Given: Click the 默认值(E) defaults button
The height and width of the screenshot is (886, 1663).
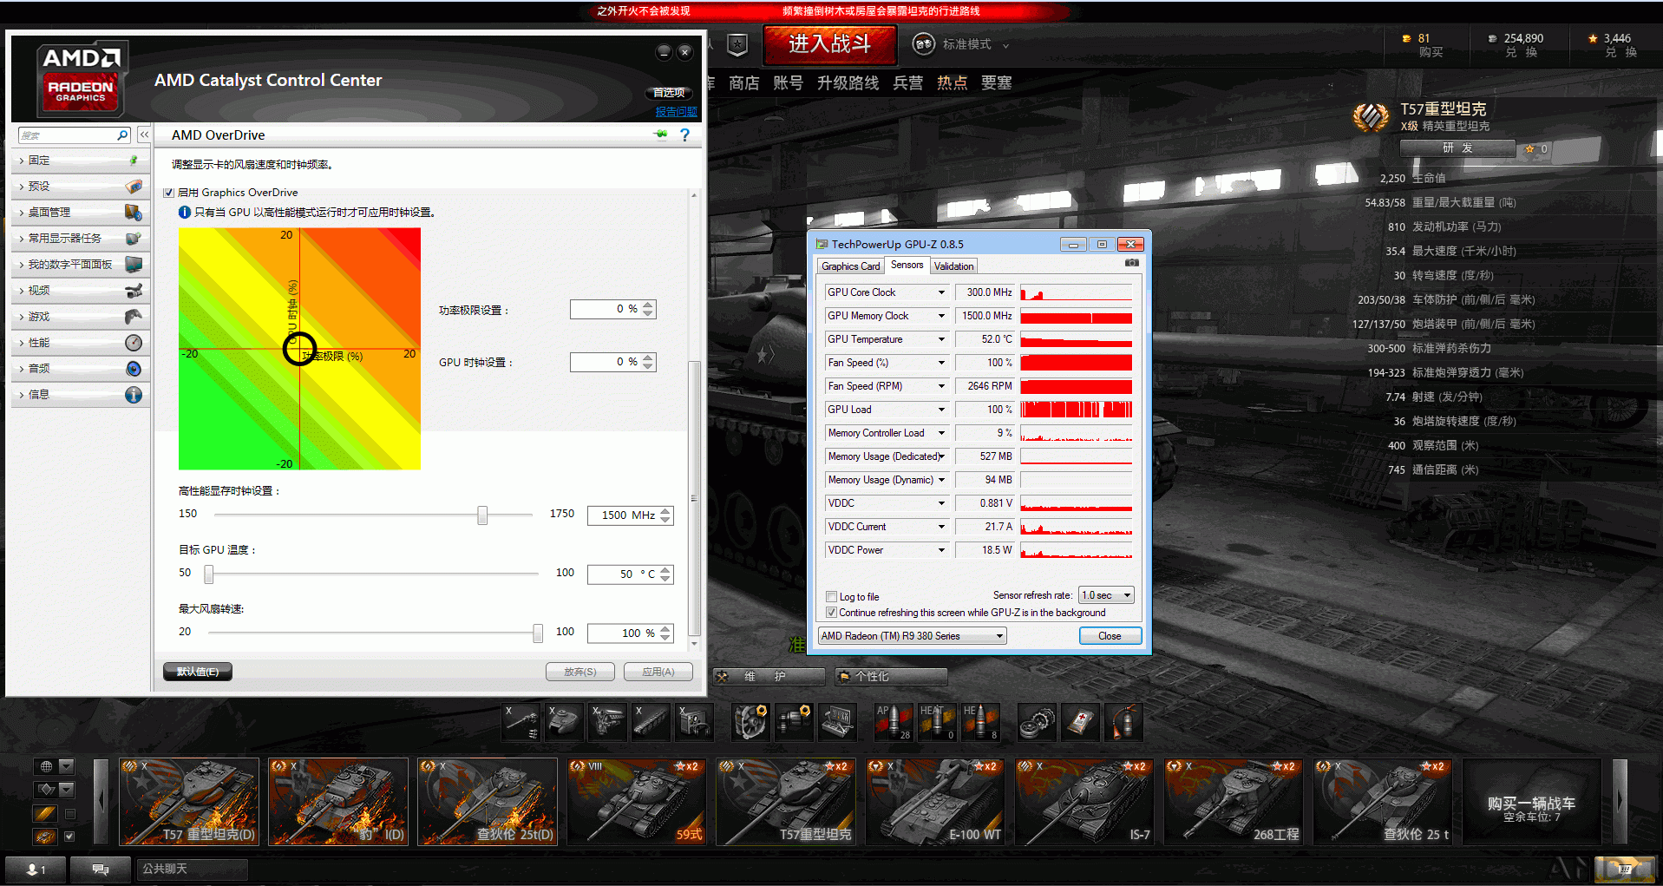Looking at the screenshot, I should [198, 672].
